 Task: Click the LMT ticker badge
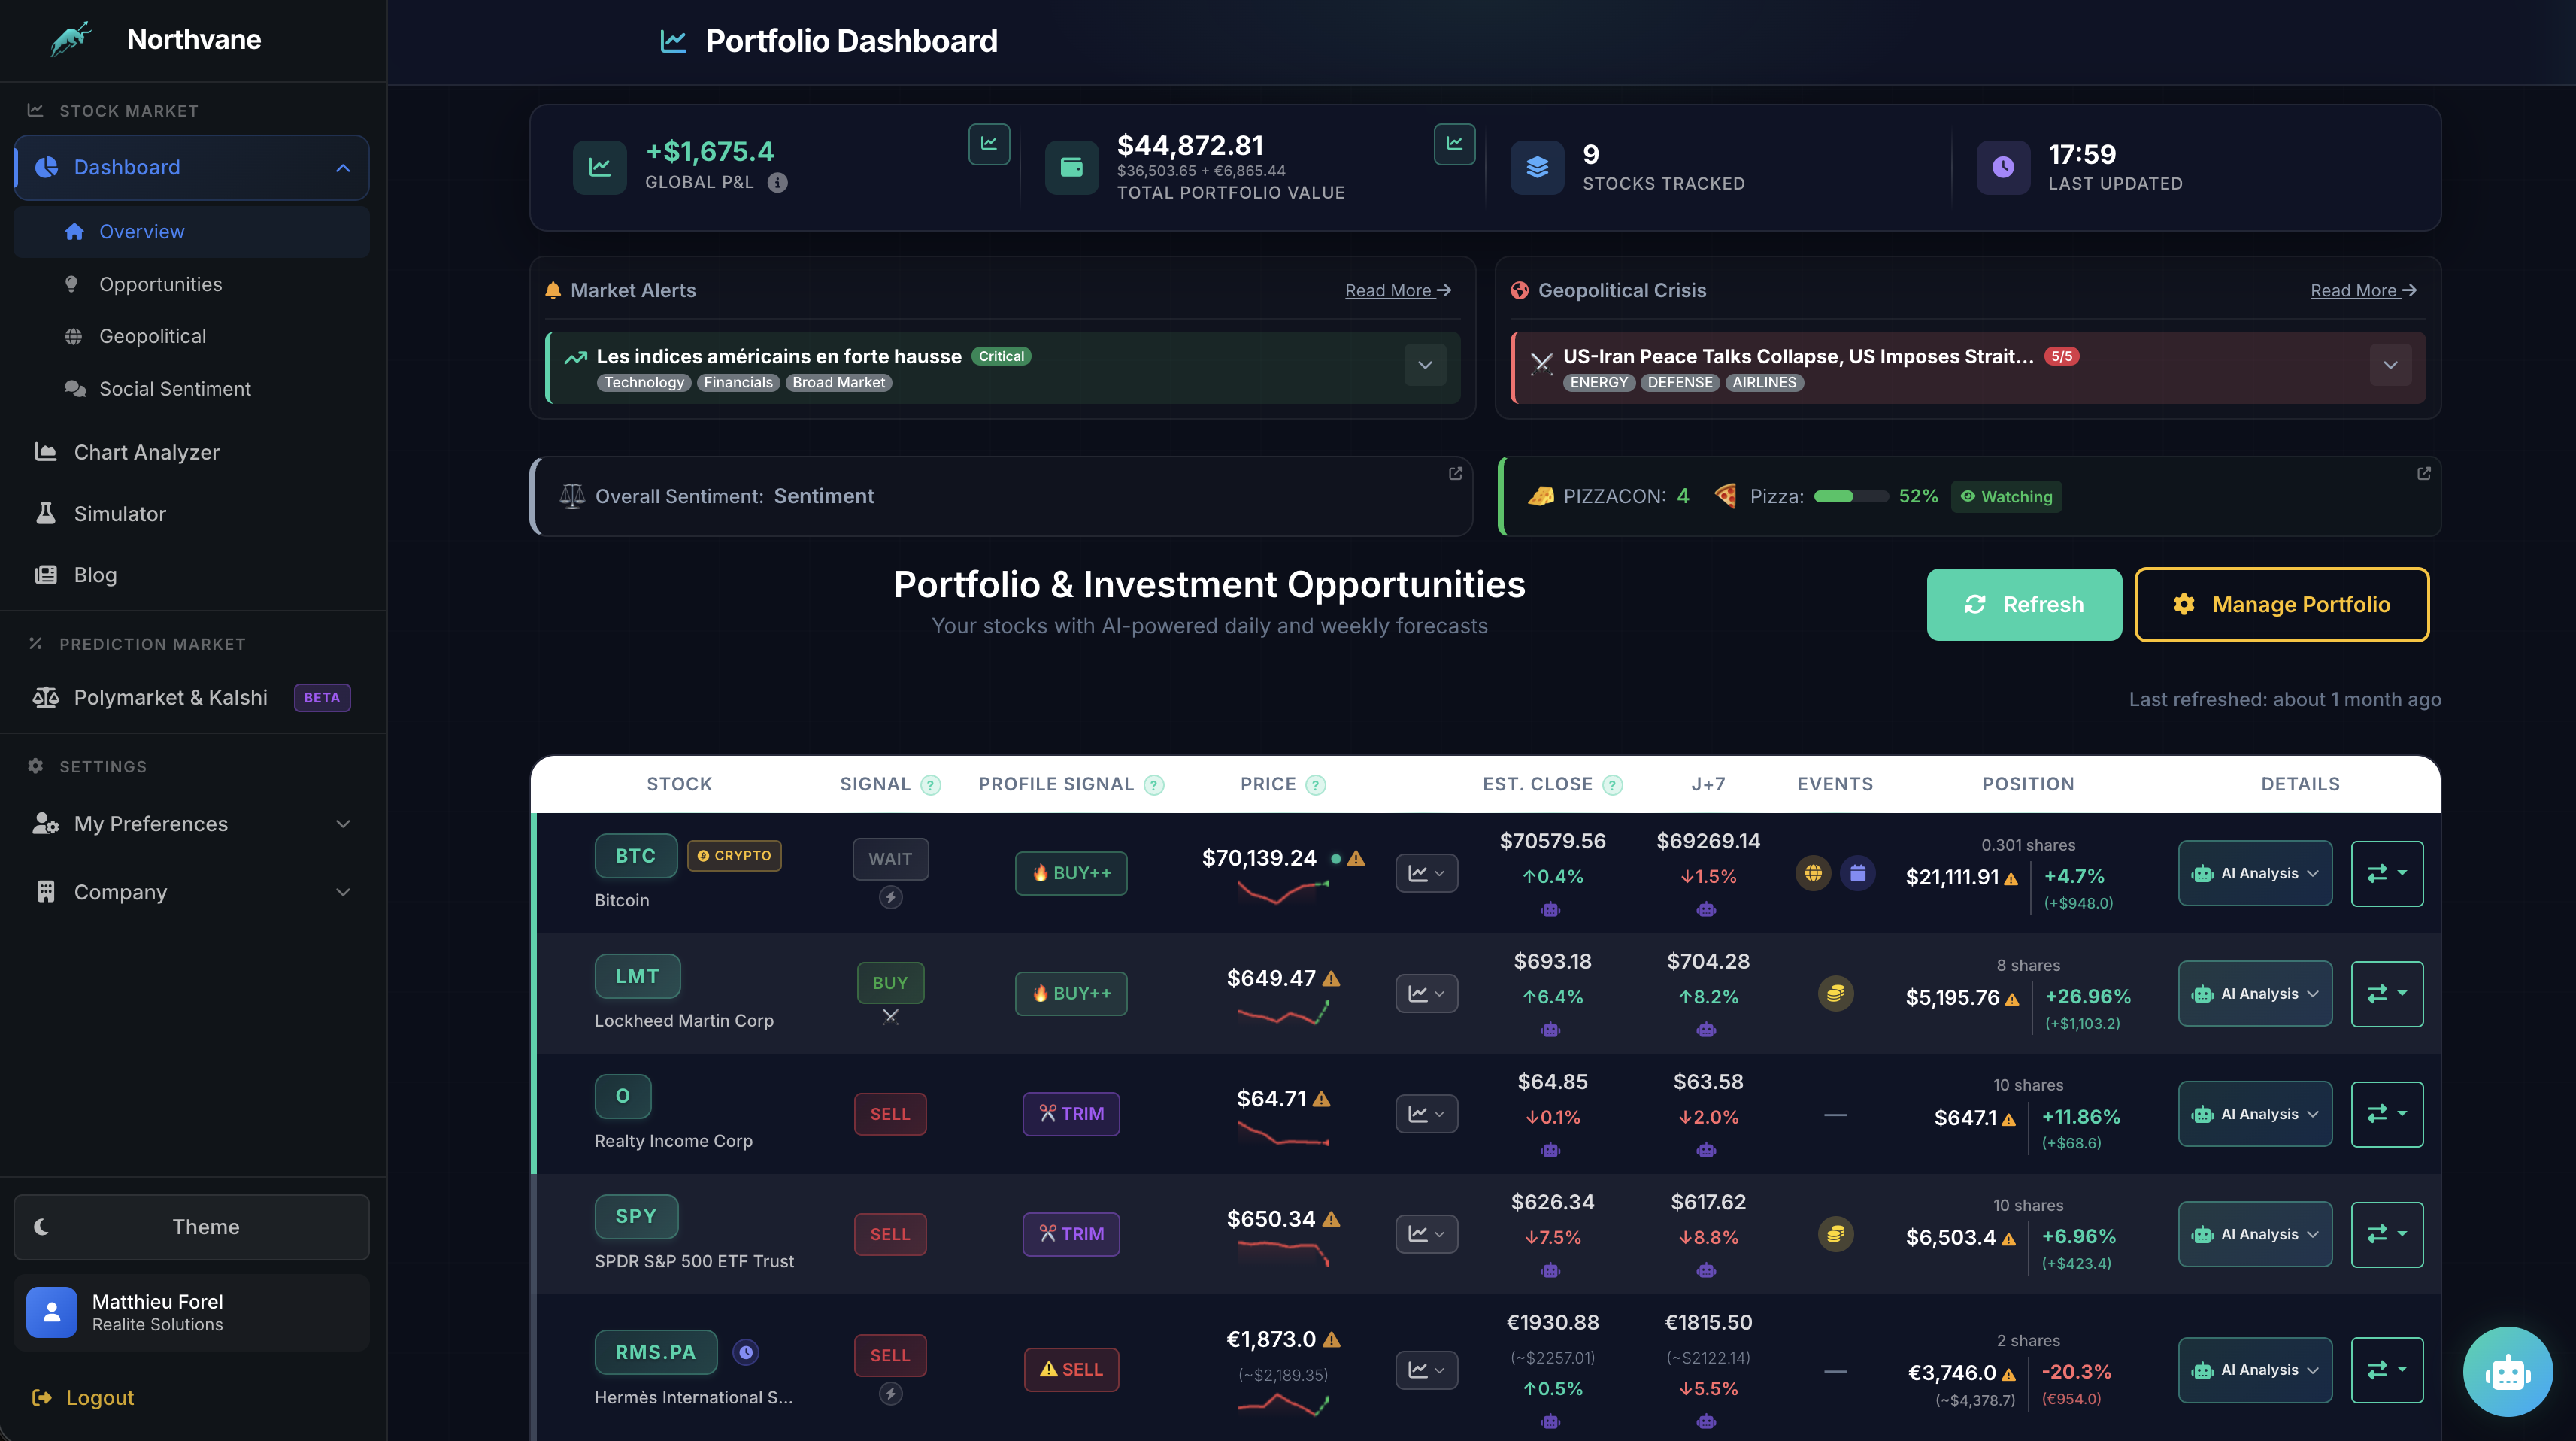637,976
